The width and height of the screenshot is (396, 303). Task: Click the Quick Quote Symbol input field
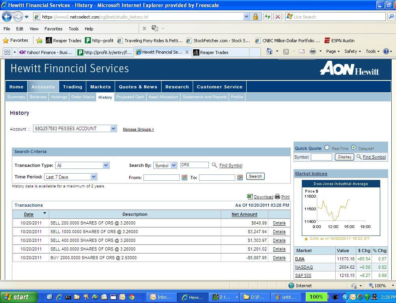pos(321,157)
